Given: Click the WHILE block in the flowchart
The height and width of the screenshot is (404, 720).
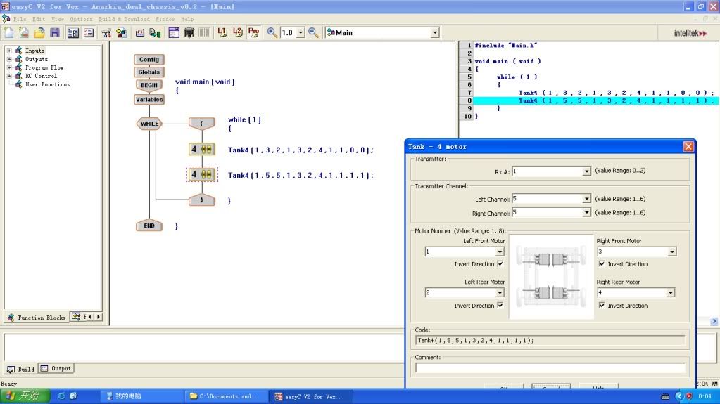Looking at the screenshot, I should [x=149, y=124].
